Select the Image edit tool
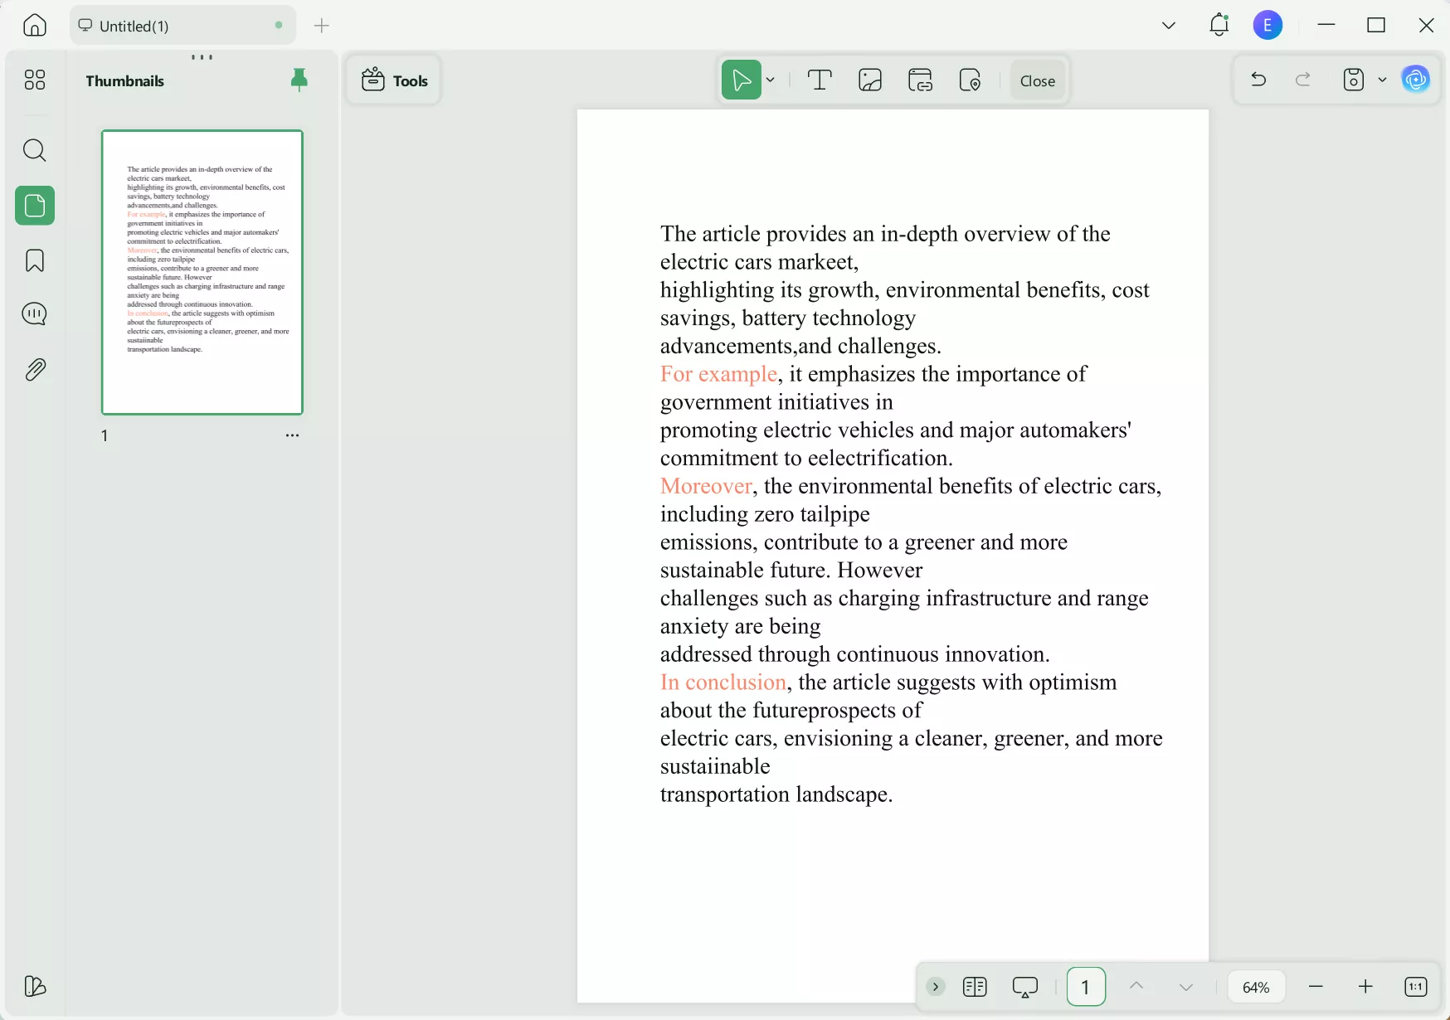1450x1020 pixels. pos(870,80)
